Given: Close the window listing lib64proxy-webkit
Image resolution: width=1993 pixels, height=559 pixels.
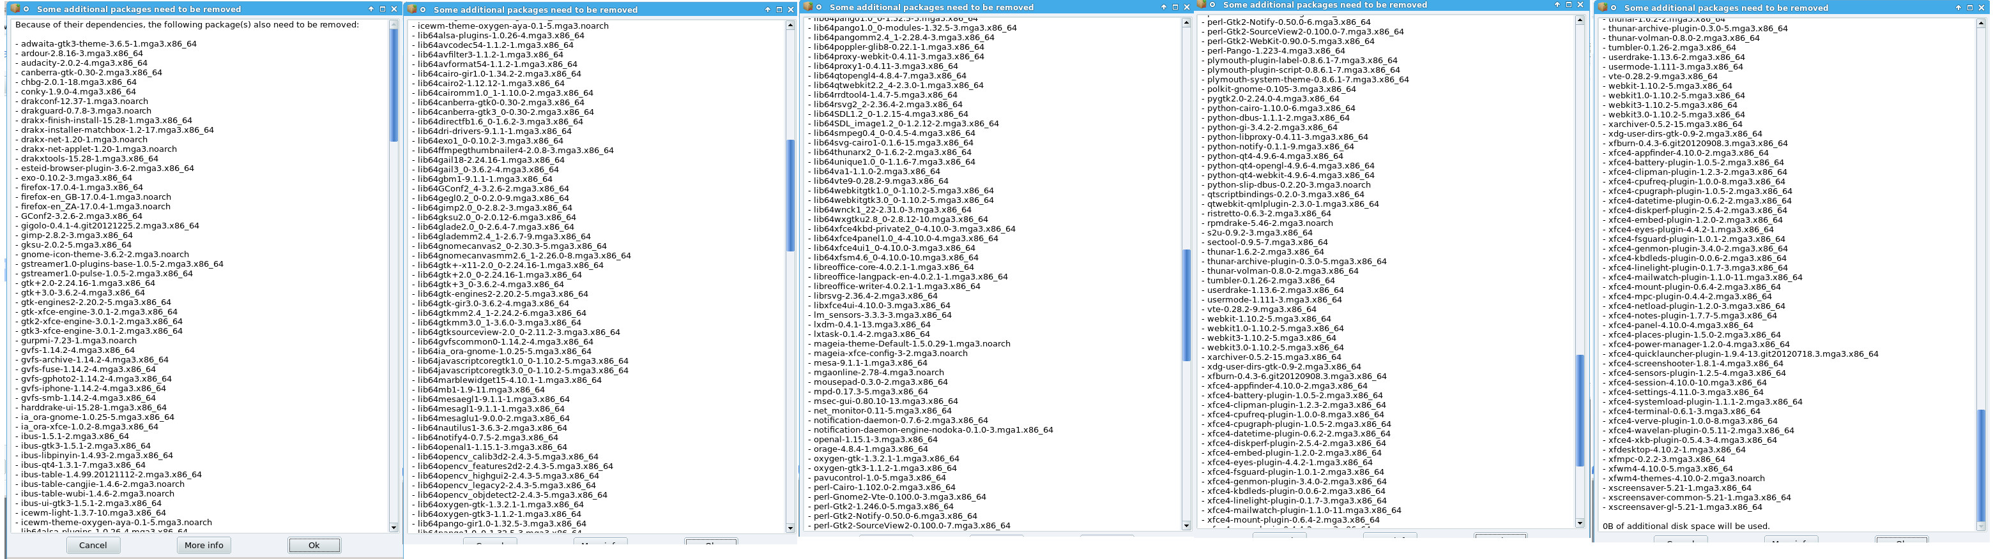Looking at the screenshot, I should click(x=1187, y=7).
